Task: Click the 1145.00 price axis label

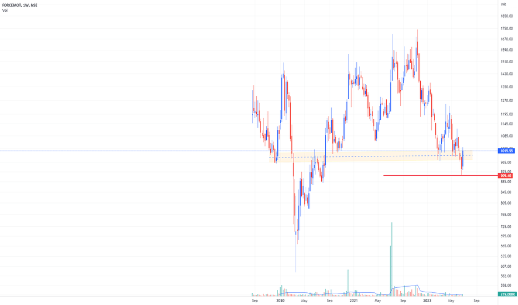Action: 506,124
